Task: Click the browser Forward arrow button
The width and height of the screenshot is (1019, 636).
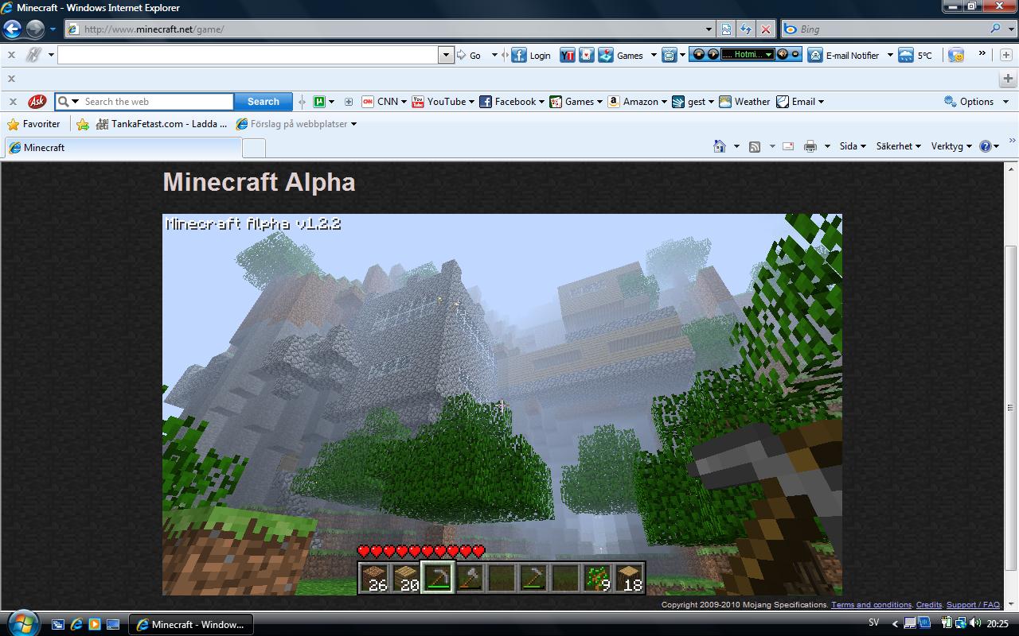Action: pyautogui.click(x=35, y=29)
